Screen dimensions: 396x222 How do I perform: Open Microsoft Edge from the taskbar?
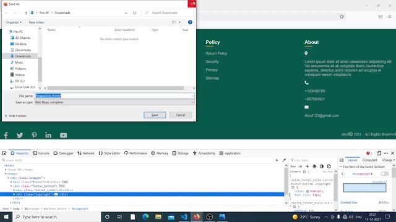coord(145,216)
